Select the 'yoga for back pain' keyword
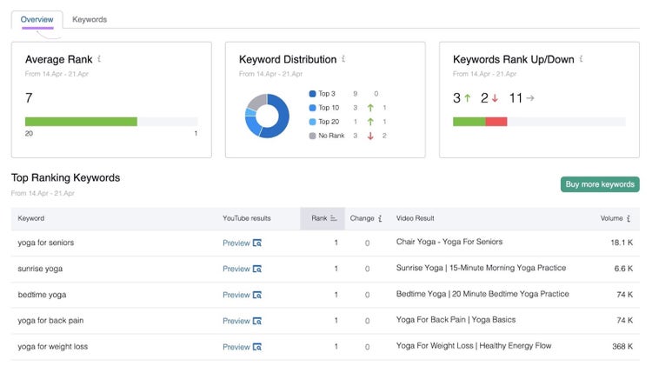Viewport: 652px width, 366px height. click(x=50, y=321)
